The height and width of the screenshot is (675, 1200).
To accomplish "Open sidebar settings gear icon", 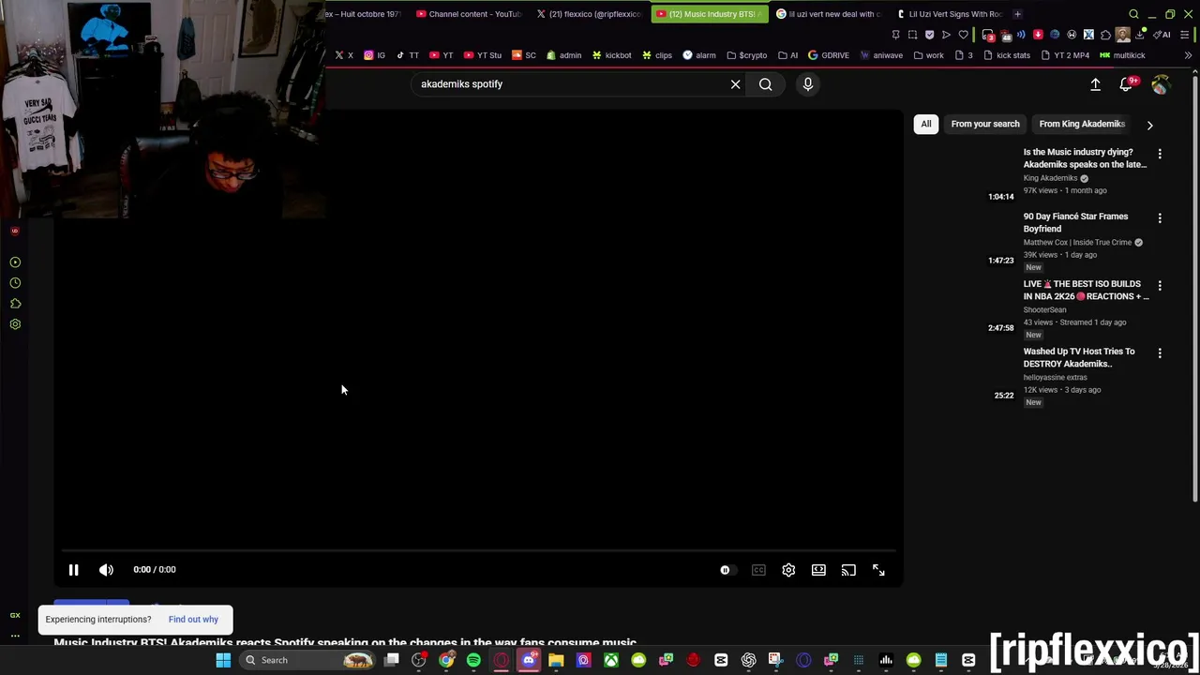I will pos(15,324).
